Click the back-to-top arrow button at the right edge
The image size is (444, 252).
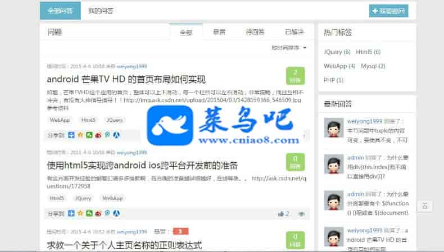(425, 206)
